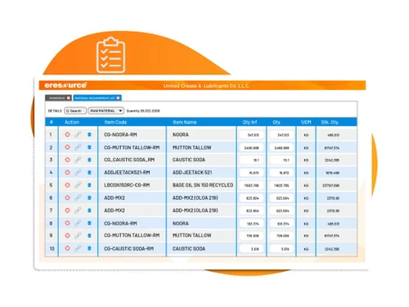Click the link icon in row 9

coord(78,236)
